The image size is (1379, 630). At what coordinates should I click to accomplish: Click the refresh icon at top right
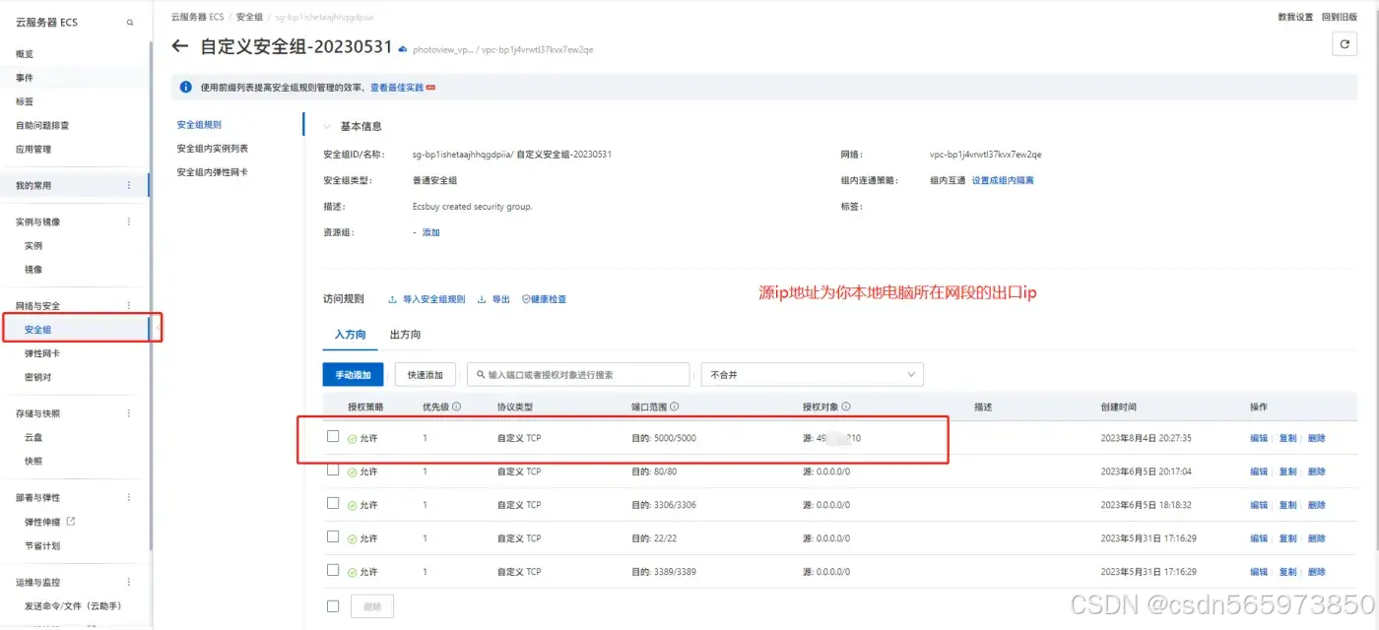coord(1345,43)
